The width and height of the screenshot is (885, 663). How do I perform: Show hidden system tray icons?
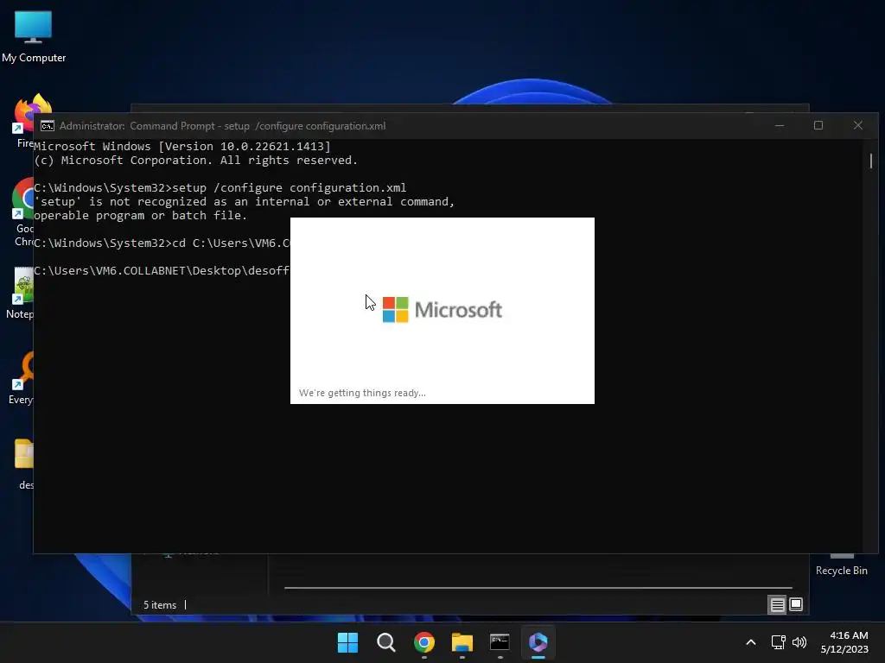coord(751,642)
